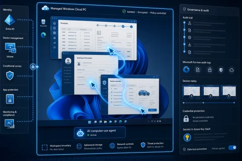The height and width of the screenshot is (161, 242).
Task: Open the Monitoring & compliance chart icon
Action: pos(10,124)
